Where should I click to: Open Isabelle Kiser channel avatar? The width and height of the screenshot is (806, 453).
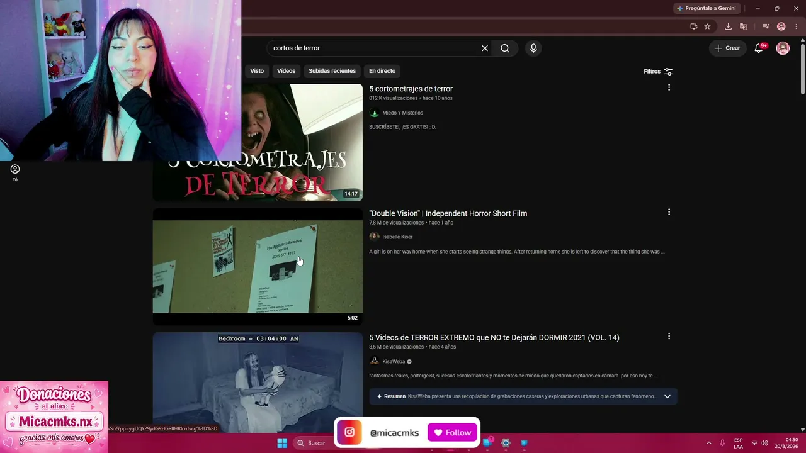(374, 237)
